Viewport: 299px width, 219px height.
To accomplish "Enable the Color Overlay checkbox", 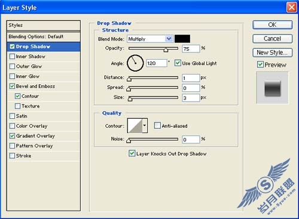I will (x=12, y=126).
